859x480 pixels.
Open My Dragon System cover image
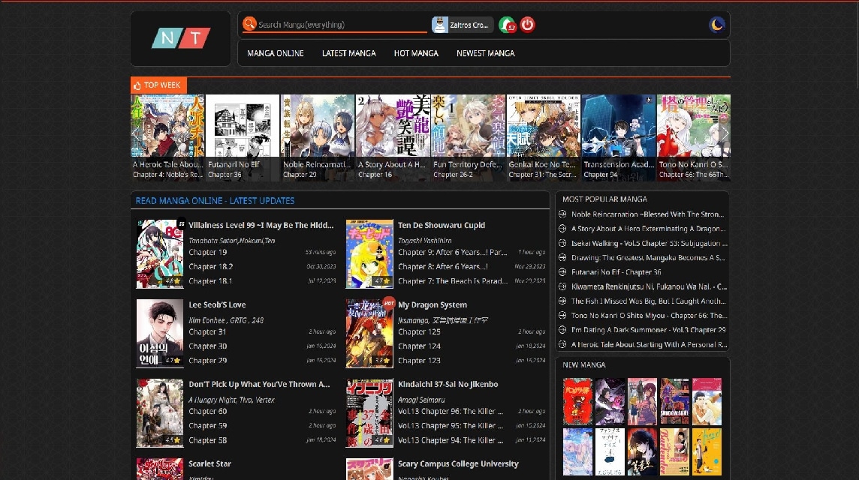(369, 333)
